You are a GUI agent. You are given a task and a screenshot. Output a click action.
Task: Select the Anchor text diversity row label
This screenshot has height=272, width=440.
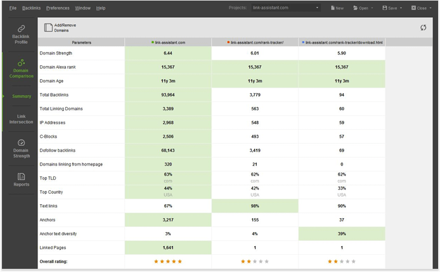tap(58, 233)
